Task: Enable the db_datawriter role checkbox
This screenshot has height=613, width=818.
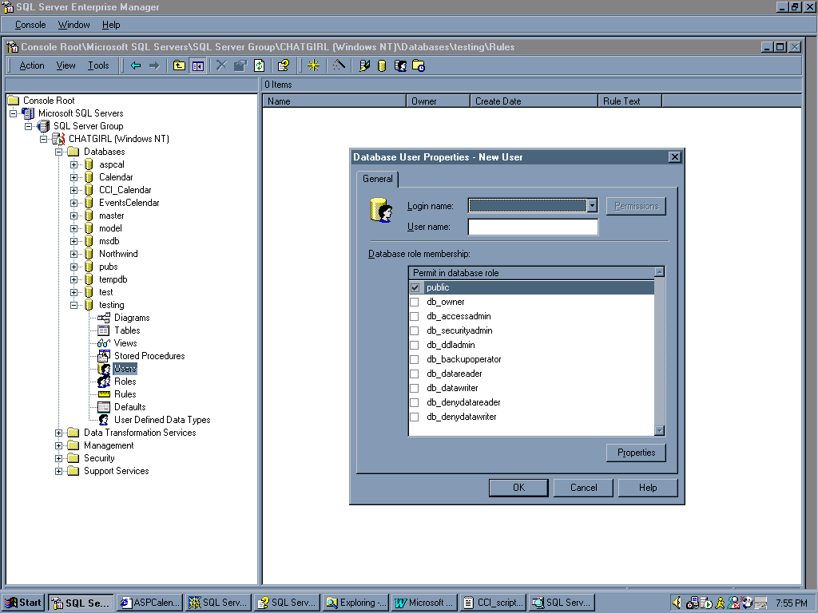Action: (415, 388)
